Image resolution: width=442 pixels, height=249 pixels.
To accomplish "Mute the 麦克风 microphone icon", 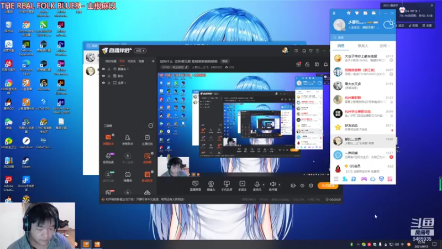I will point(257,184).
